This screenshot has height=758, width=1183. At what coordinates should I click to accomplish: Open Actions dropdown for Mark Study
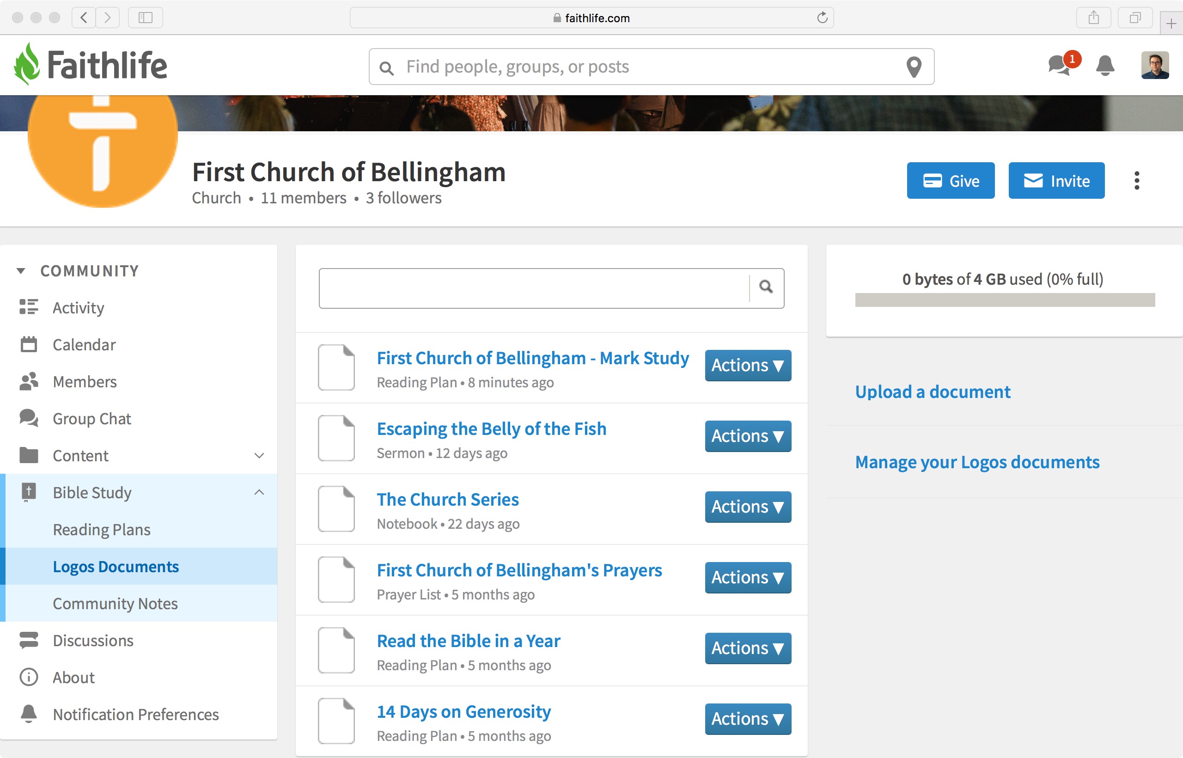(x=748, y=365)
